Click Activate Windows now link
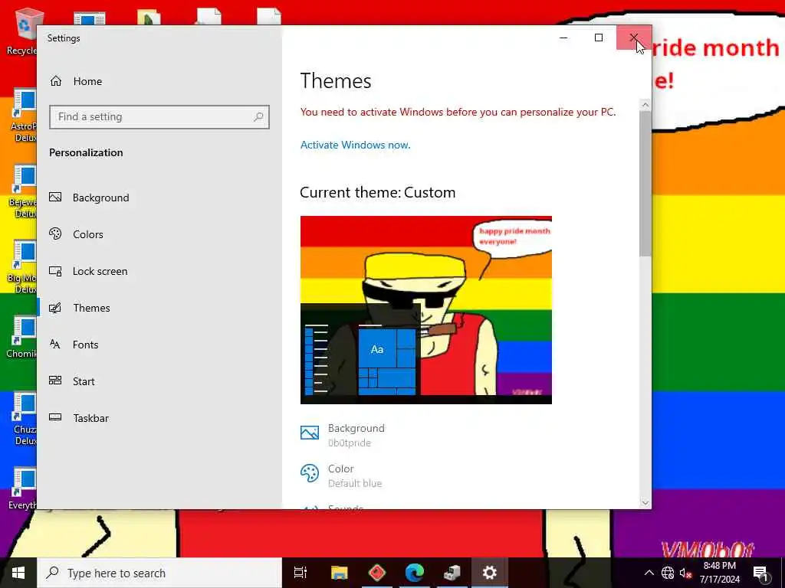This screenshot has height=588, width=785. [x=355, y=145]
